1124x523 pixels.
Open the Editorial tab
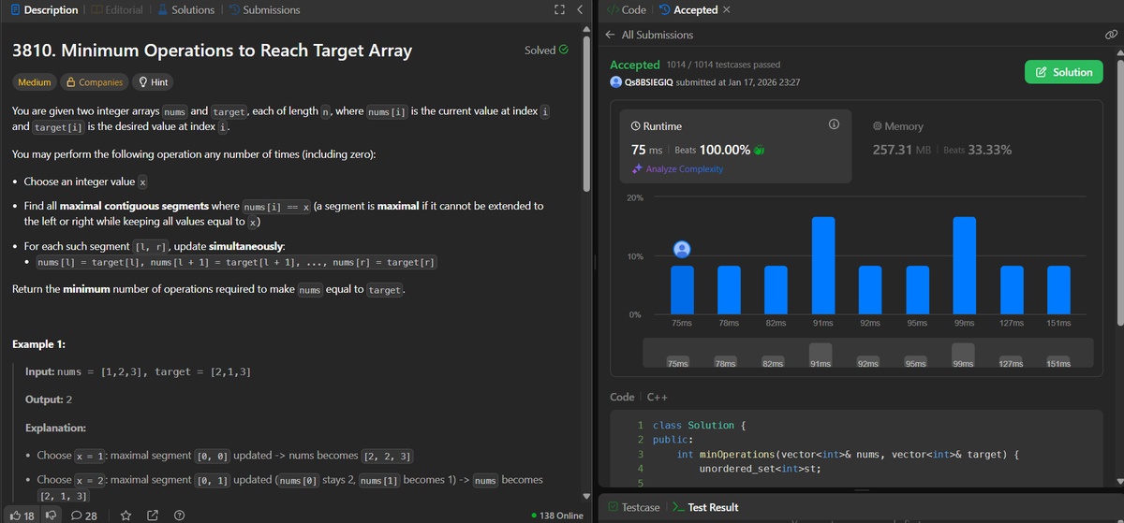(x=117, y=9)
